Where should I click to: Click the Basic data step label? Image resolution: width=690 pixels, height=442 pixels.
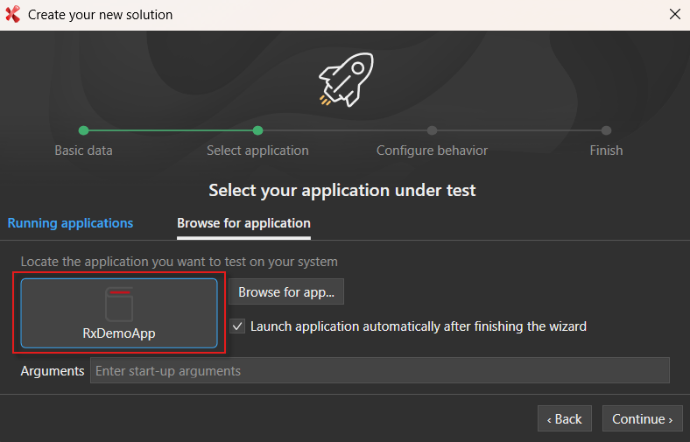(x=83, y=151)
